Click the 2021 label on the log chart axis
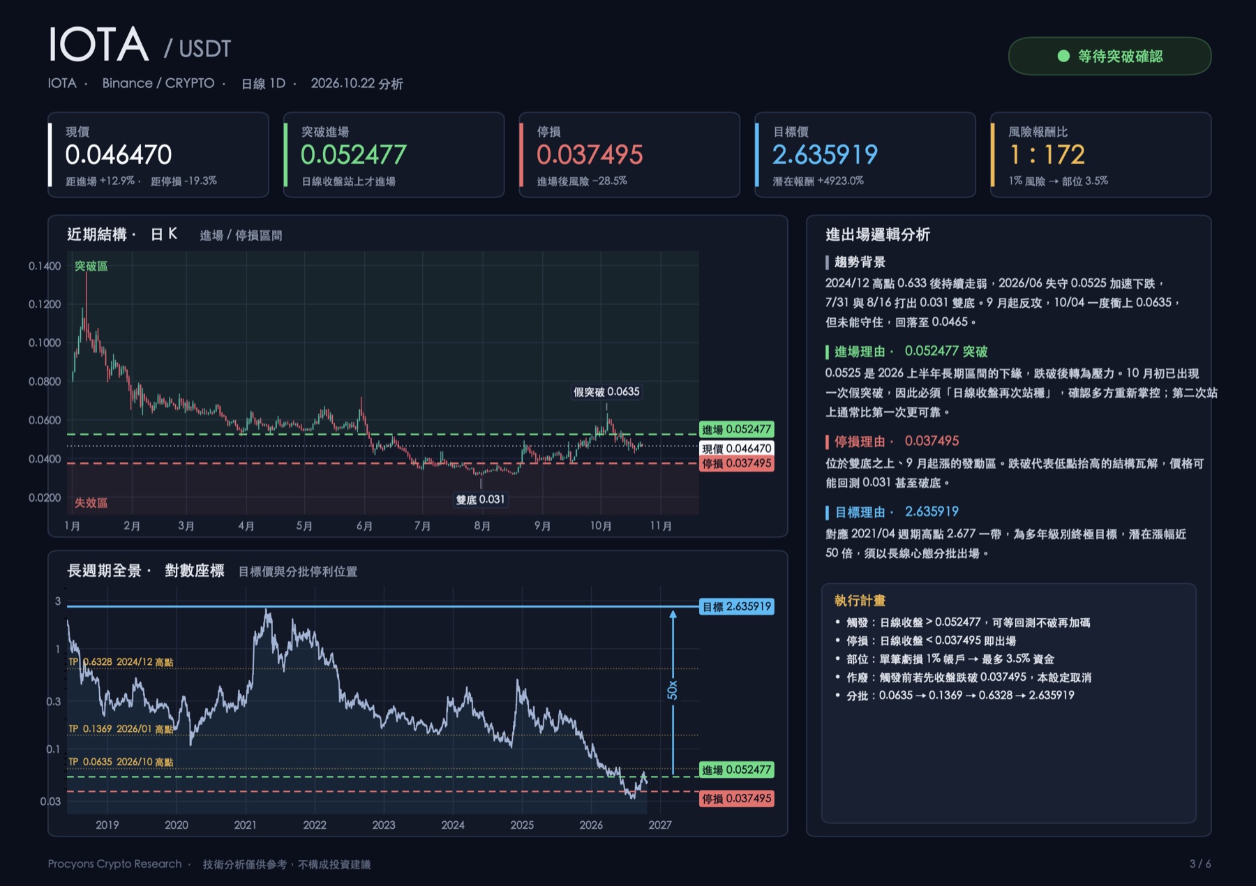 pyautogui.click(x=245, y=825)
